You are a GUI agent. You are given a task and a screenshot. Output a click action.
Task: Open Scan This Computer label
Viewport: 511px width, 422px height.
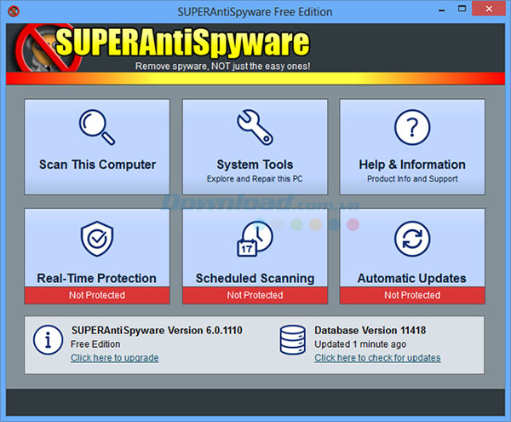97,165
